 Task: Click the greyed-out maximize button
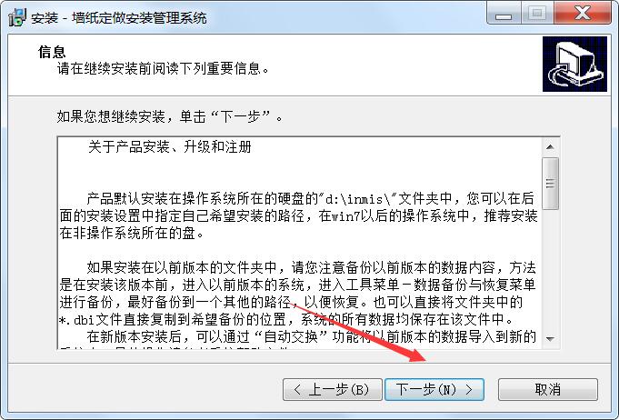click(x=537, y=14)
